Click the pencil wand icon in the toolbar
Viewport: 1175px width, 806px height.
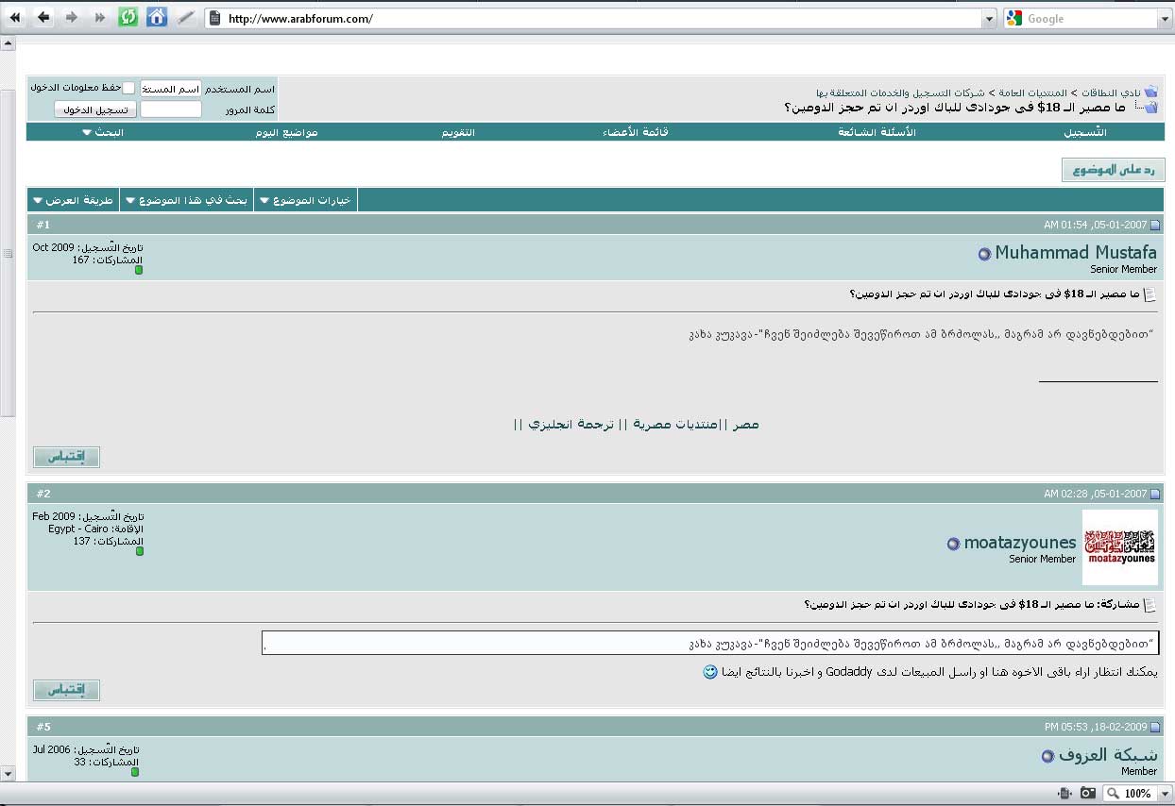pos(187,18)
